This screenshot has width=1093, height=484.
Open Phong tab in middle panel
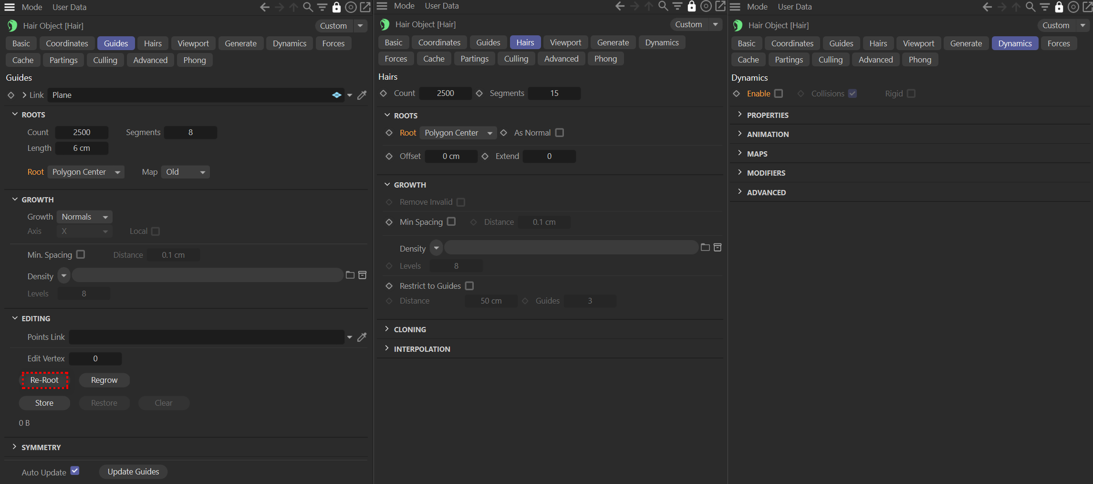coord(605,59)
